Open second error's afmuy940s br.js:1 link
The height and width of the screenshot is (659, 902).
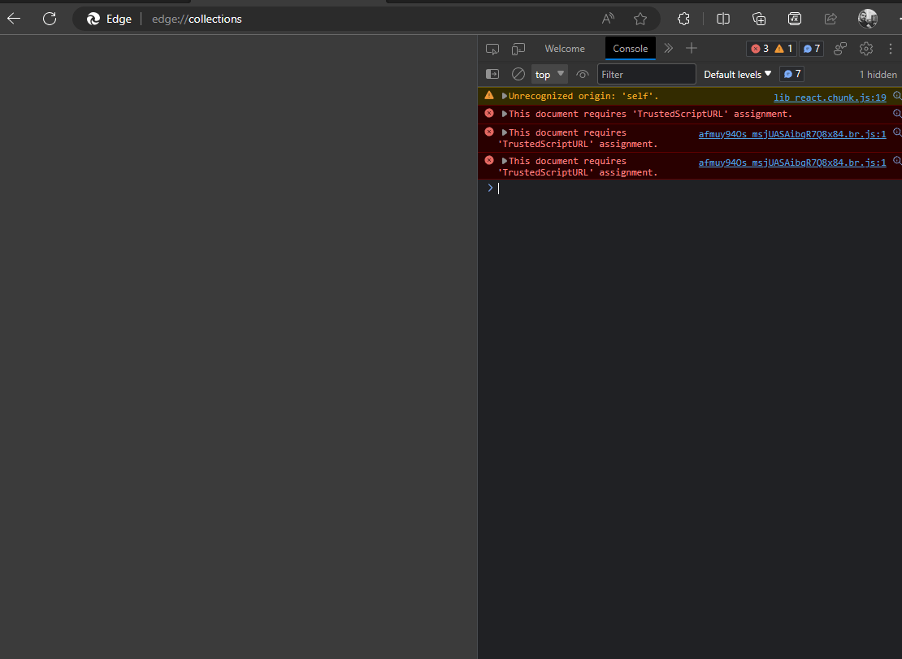pyautogui.click(x=792, y=134)
